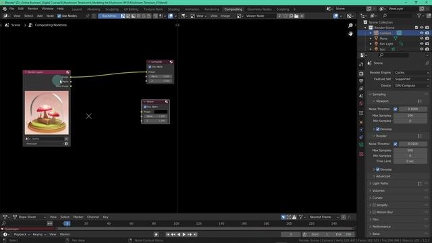Toggle the Backdrop button
Image resolution: width=432 pixels, height=243 pixels.
pyautogui.click(x=109, y=16)
